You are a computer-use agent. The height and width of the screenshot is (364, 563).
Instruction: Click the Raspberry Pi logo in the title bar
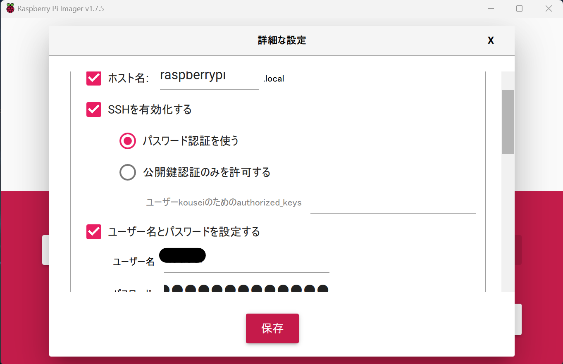tap(9, 8)
